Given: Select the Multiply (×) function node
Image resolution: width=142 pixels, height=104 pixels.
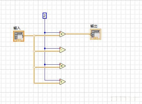Looking at the screenshot, I should click(63, 66).
